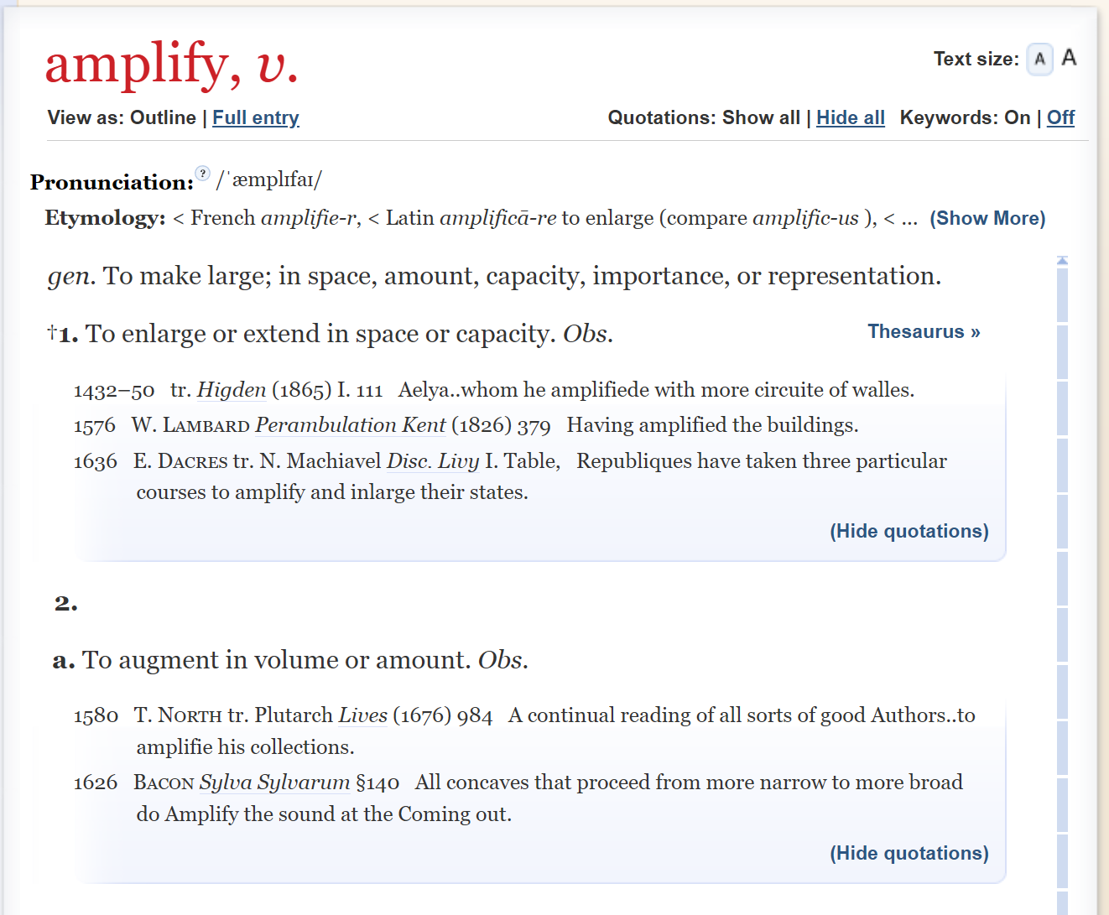Open the Plutarch Lives source link
Screen dimensions: 1109x915
tap(363, 715)
